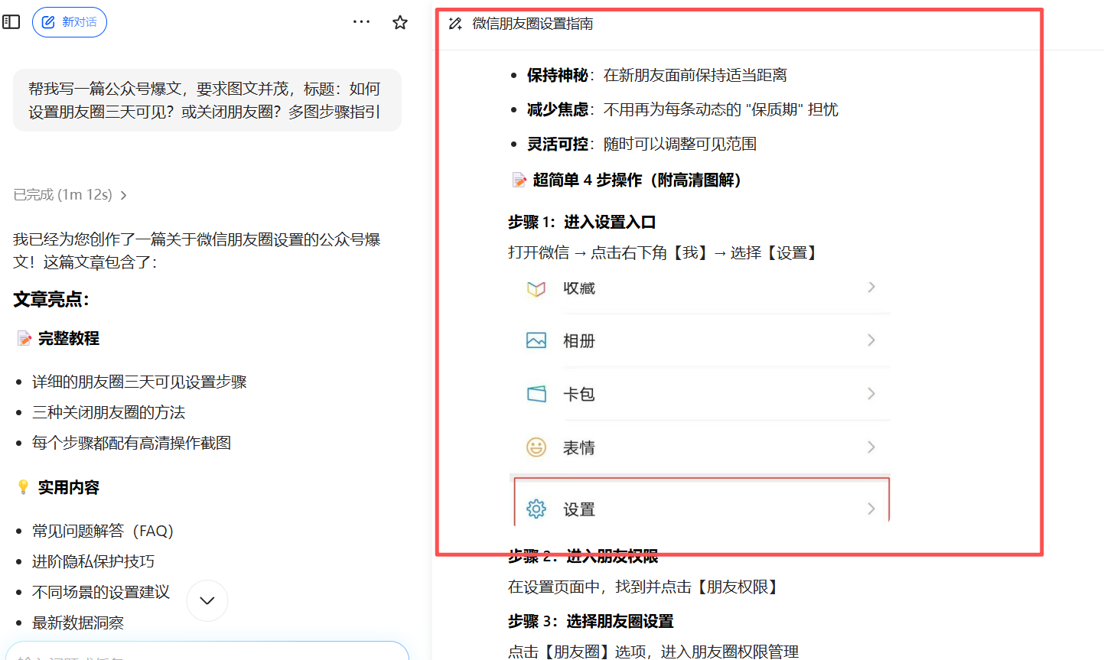Open the ellipsis more-options icon
The height and width of the screenshot is (660, 1104).
tap(360, 21)
